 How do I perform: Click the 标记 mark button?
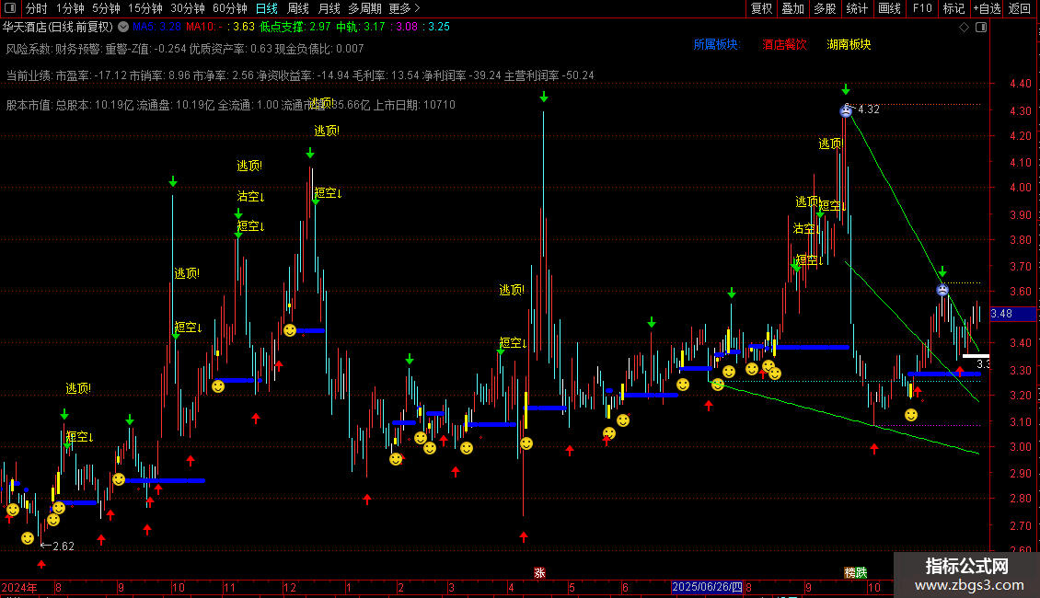[953, 8]
